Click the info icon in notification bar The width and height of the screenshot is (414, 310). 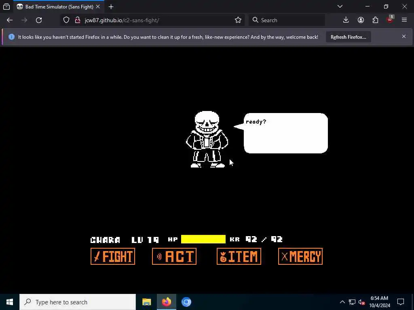[11, 37]
